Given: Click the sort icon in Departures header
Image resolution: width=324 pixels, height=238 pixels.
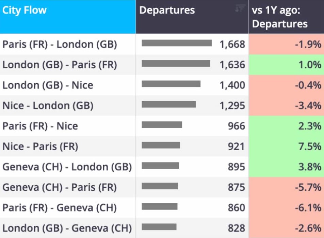Looking at the screenshot, I should click(240, 8).
